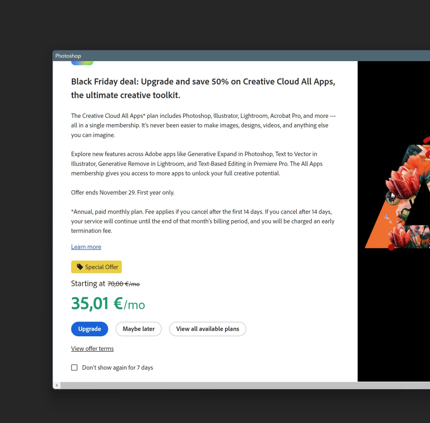Click the struck-through 70,08 €/mo price

coord(124,284)
